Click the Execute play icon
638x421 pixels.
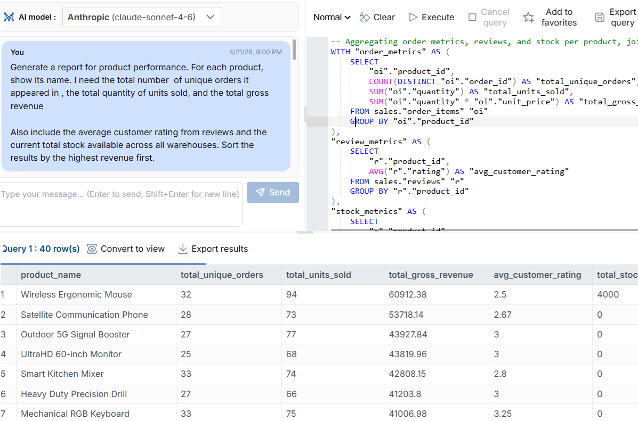413,17
